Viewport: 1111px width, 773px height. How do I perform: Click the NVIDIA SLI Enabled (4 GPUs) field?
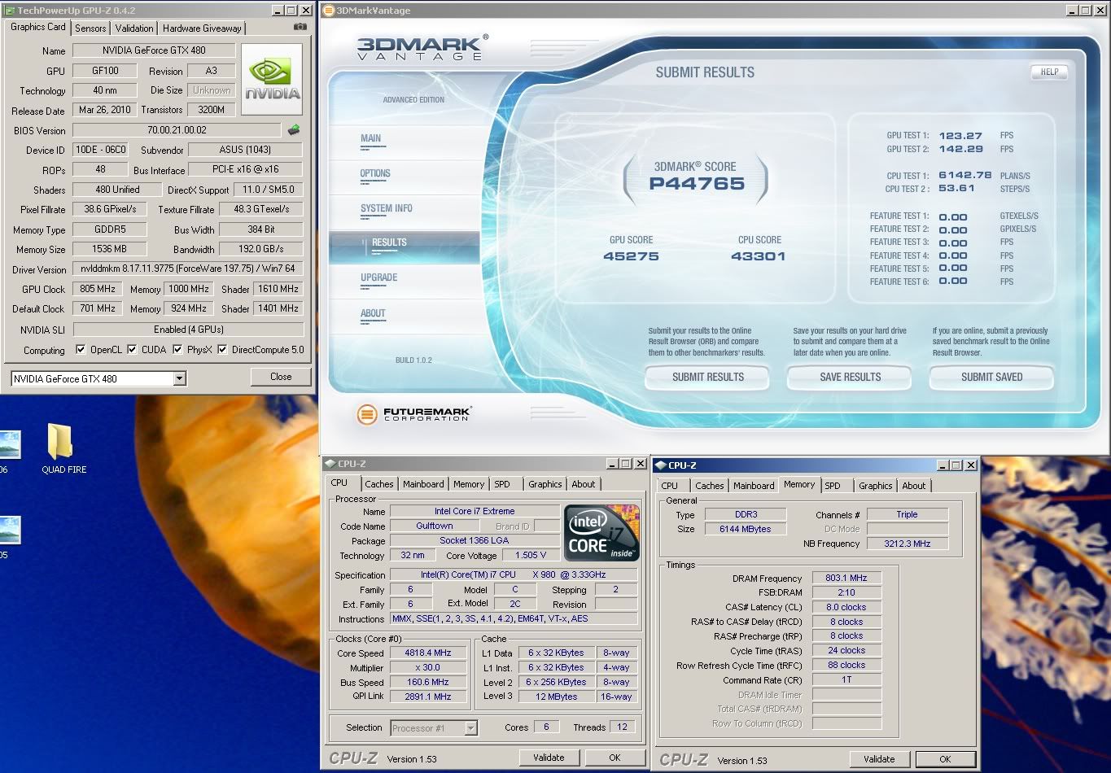[188, 330]
